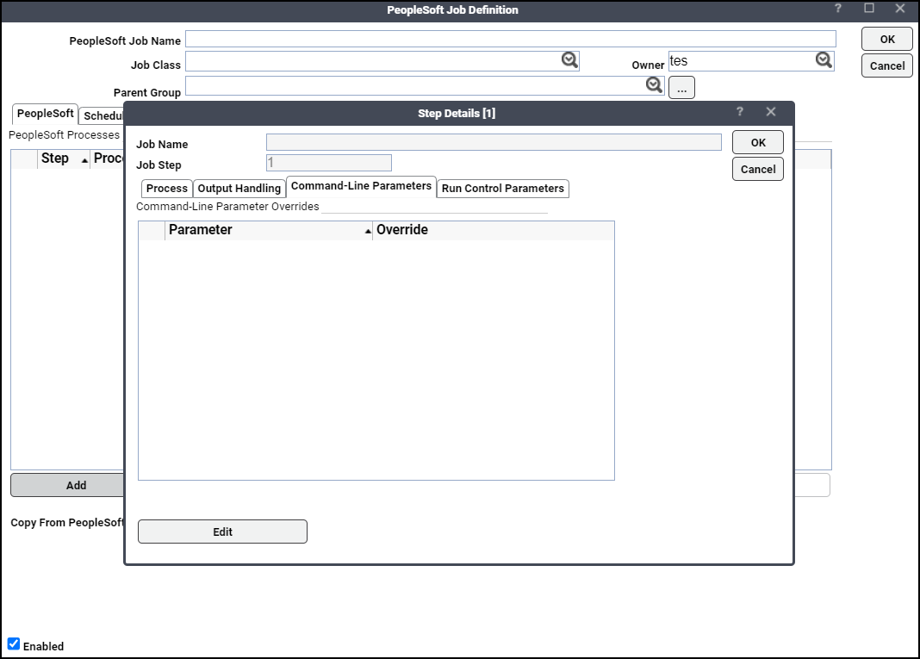Open Parent Group lookup search icon
This screenshot has width=920, height=659.
pyautogui.click(x=654, y=85)
